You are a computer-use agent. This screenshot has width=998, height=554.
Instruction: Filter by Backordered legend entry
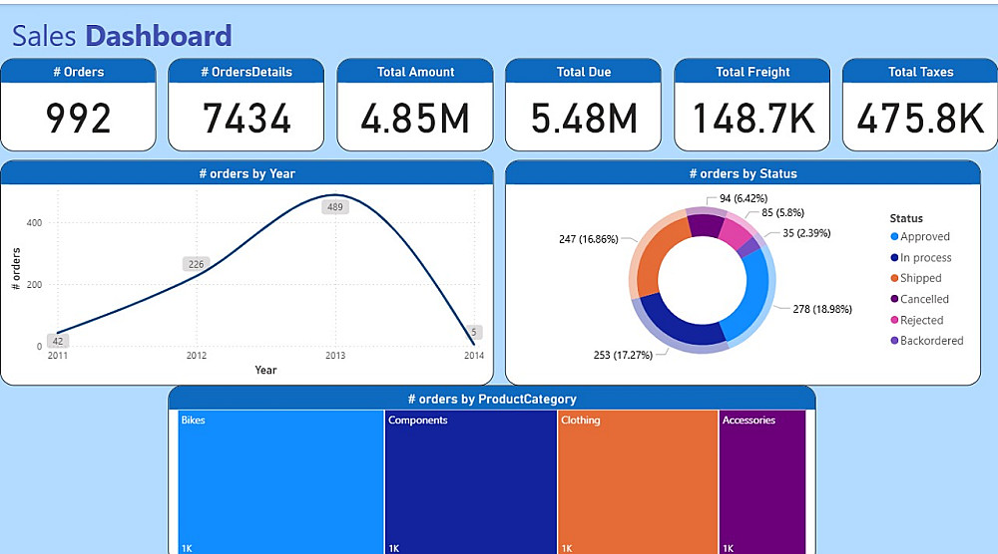[x=927, y=341]
